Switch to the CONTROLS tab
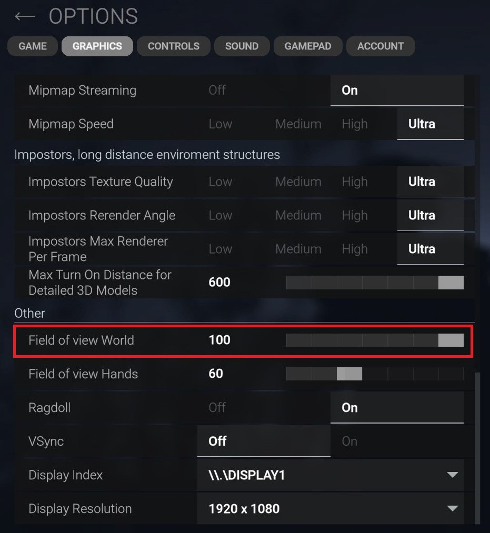The width and height of the screenshot is (490, 533). 173,46
